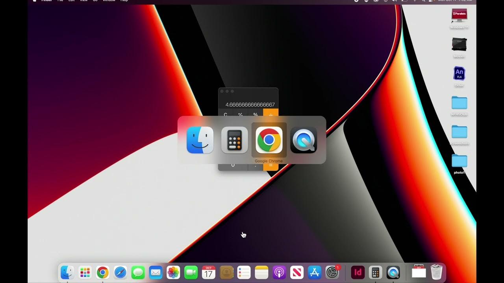The height and width of the screenshot is (283, 504).
Task: Open FaceTime from the Dock
Action: point(191,272)
